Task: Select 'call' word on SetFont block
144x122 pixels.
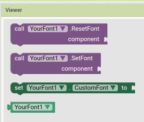Action: pyautogui.click(x=19, y=58)
